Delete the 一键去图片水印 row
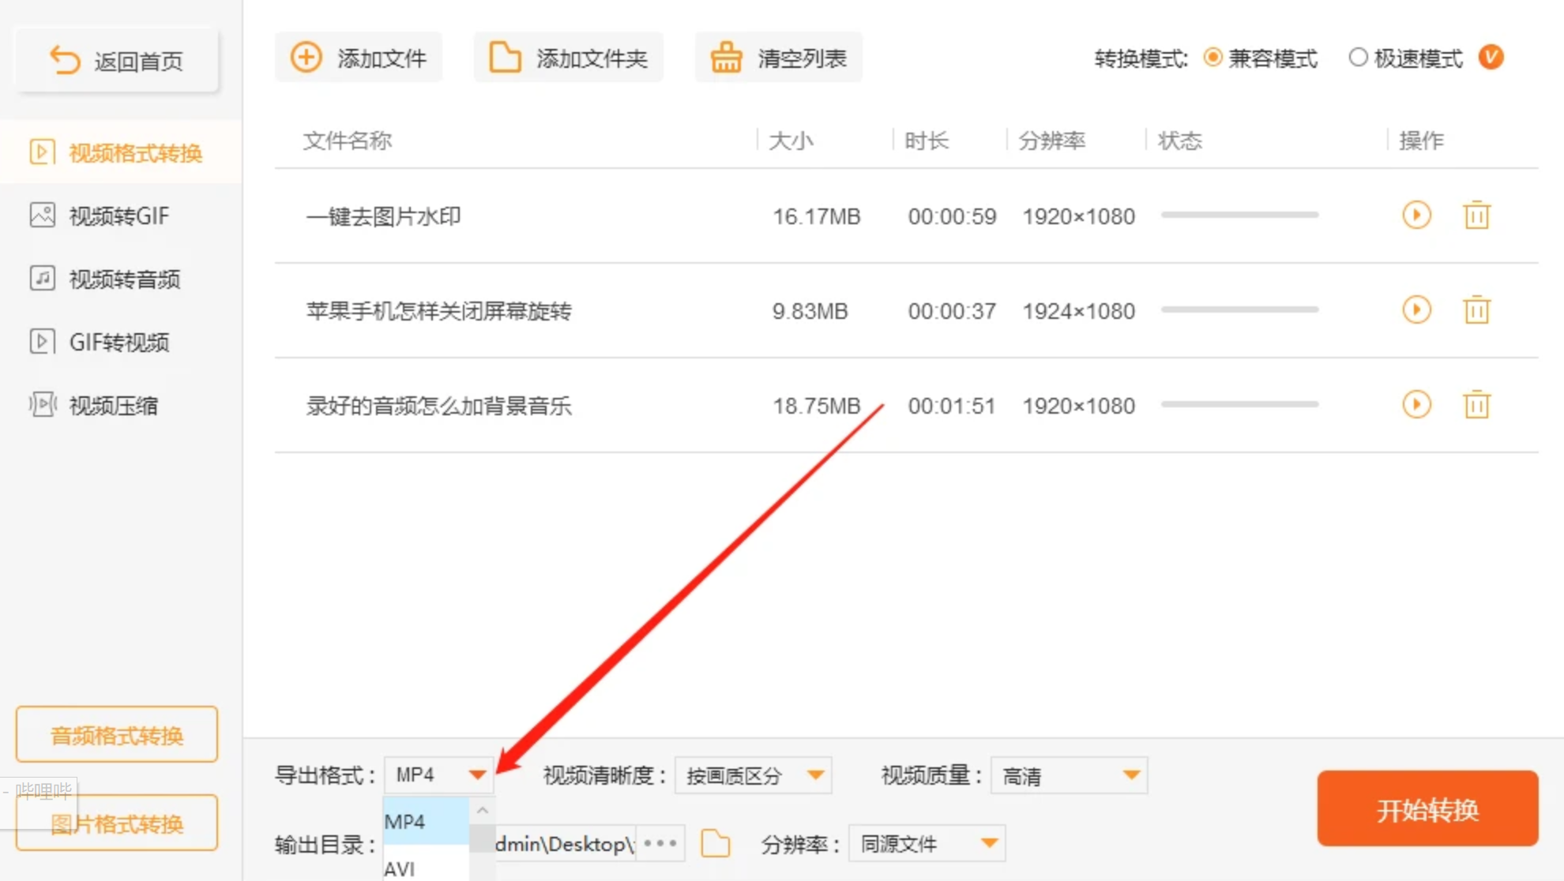Viewport: 1564px width, 881px height. pyautogui.click(x=1476, y=215)
